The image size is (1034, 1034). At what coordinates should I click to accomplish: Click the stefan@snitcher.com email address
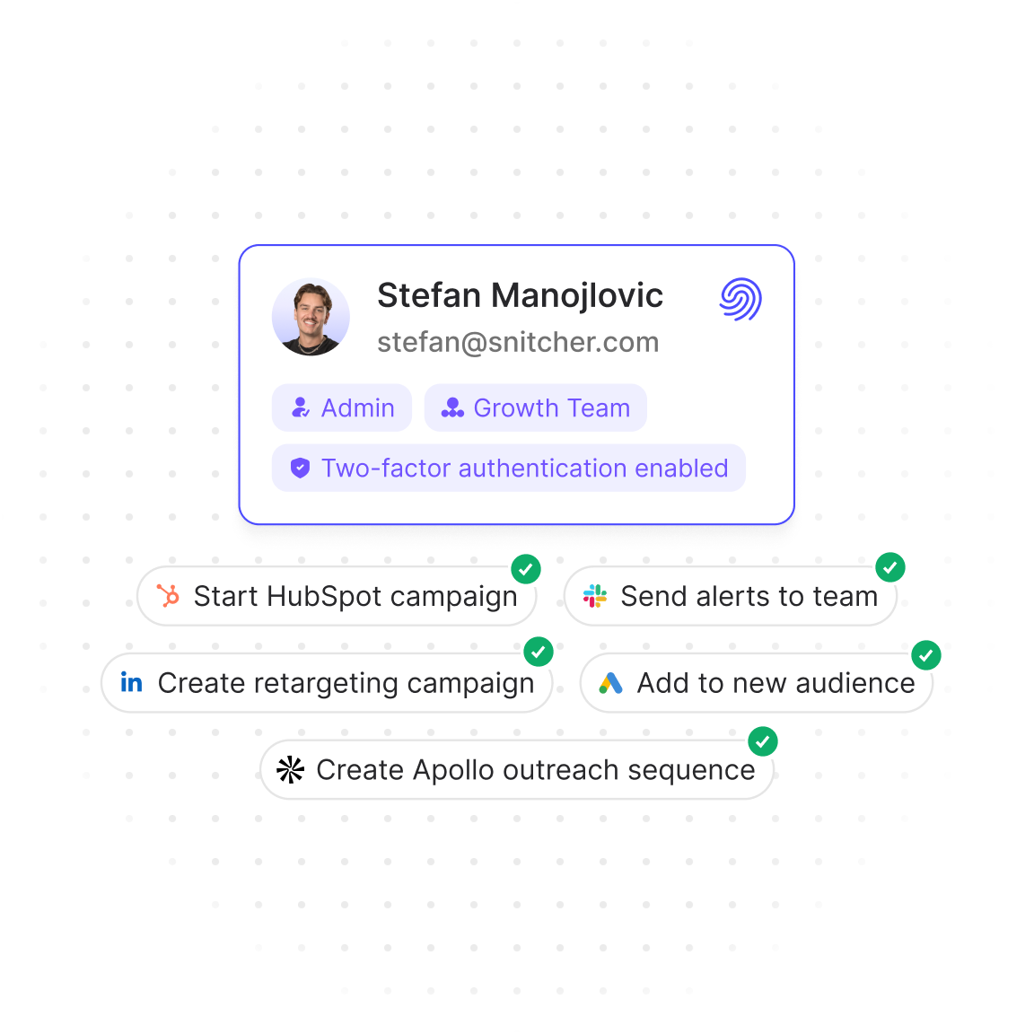click(518, 342)
